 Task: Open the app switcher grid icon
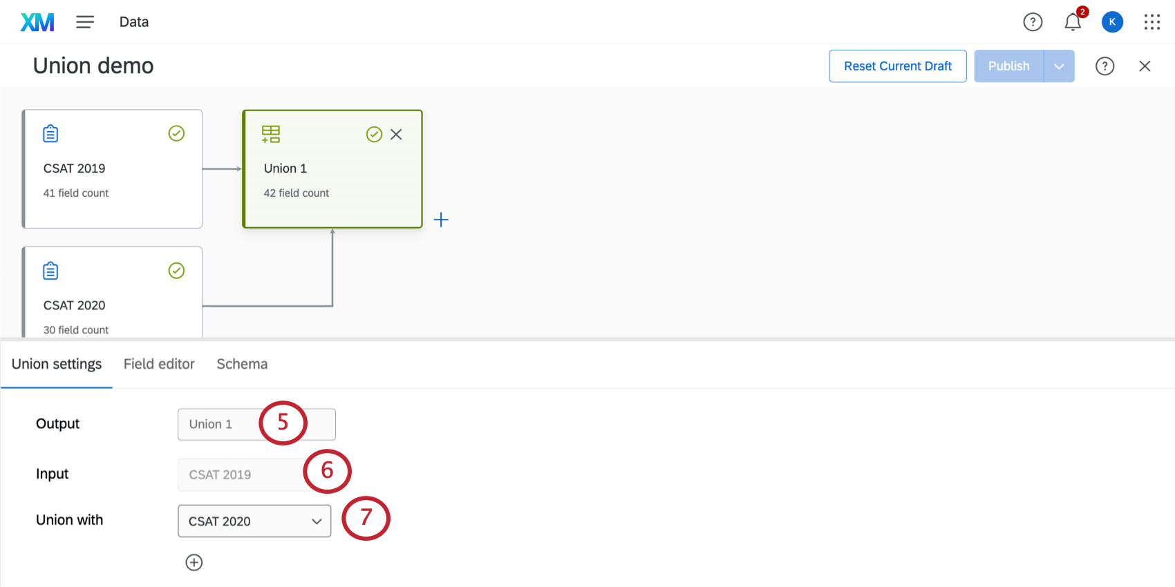coord(1151,21)
